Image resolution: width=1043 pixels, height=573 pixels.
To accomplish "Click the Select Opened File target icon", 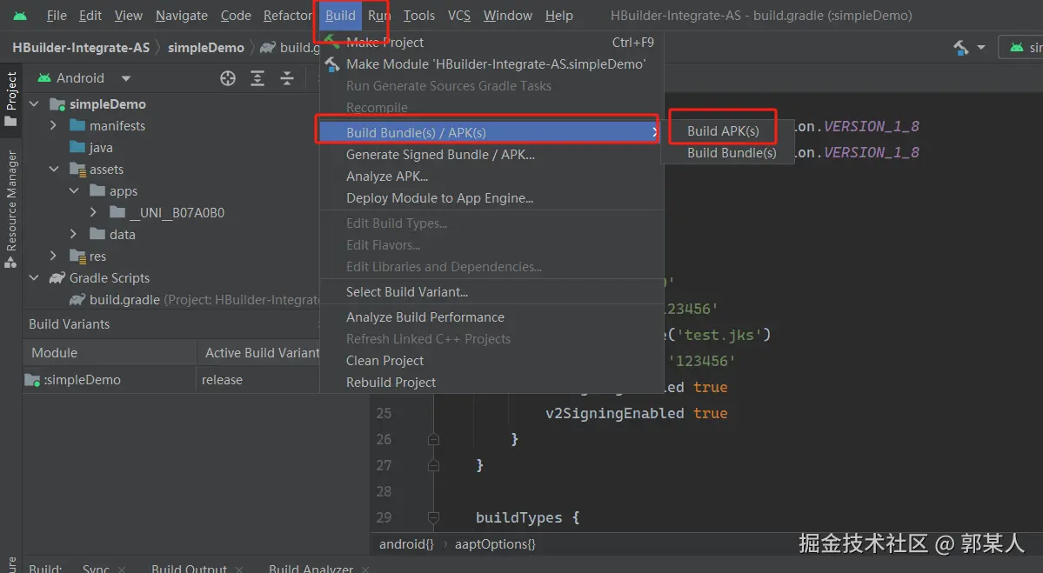I will pyautogui.click(x=228, y=78).
